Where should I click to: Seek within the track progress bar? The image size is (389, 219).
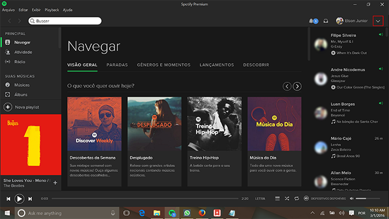coord(145,198)
